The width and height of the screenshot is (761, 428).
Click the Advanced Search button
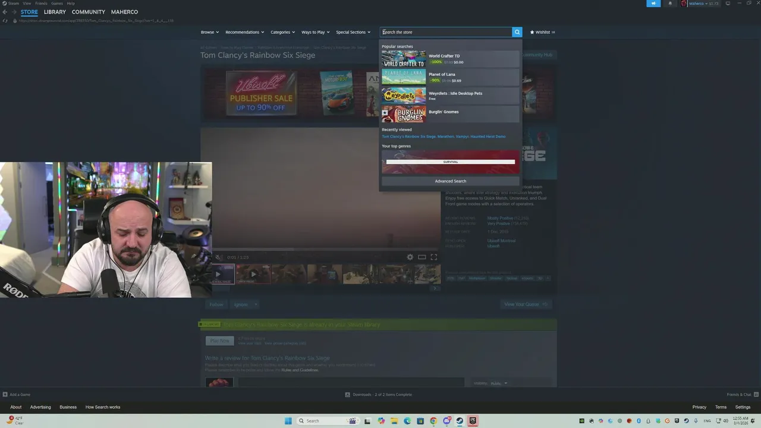[450, 181]
